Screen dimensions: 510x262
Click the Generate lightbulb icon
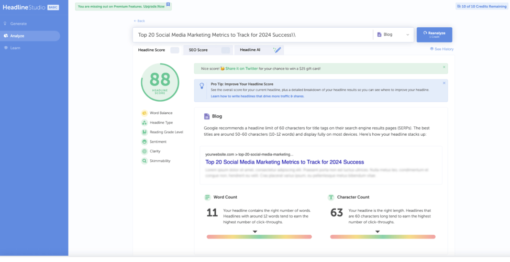[5, 24]
